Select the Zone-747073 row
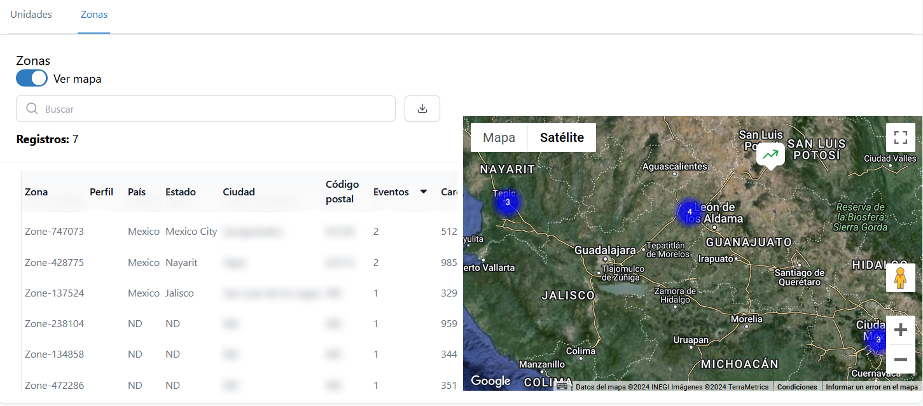 [x=54, y=232]
